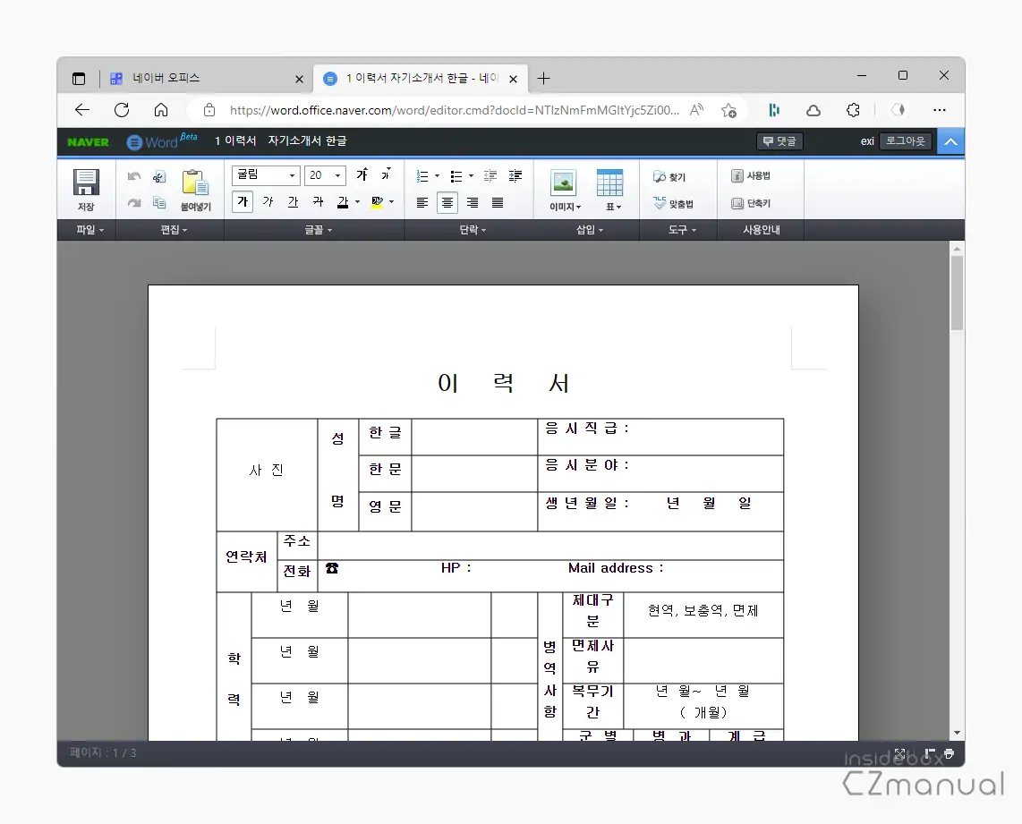The image size is (1022, 824).
Task: Open font color dropdown arrow
Action: 357,202
